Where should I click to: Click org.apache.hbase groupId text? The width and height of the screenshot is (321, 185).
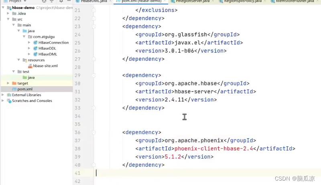click(x=191, y=84)
